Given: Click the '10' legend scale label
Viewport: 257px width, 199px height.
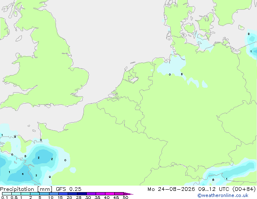Looking at the screenshot, I should 51,197.
